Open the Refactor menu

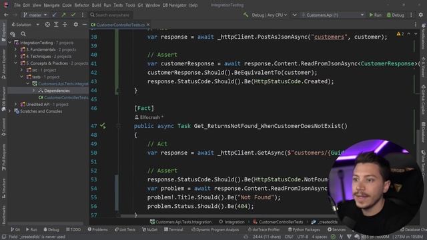tap(81, 5)
